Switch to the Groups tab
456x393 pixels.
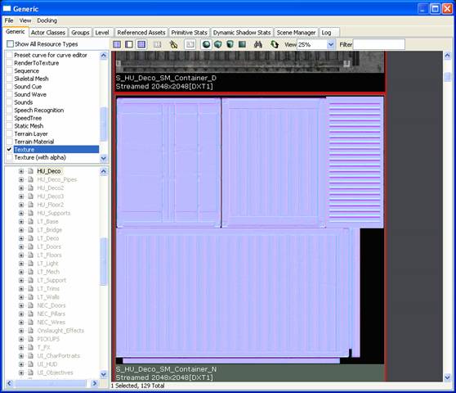pos(80,33)
